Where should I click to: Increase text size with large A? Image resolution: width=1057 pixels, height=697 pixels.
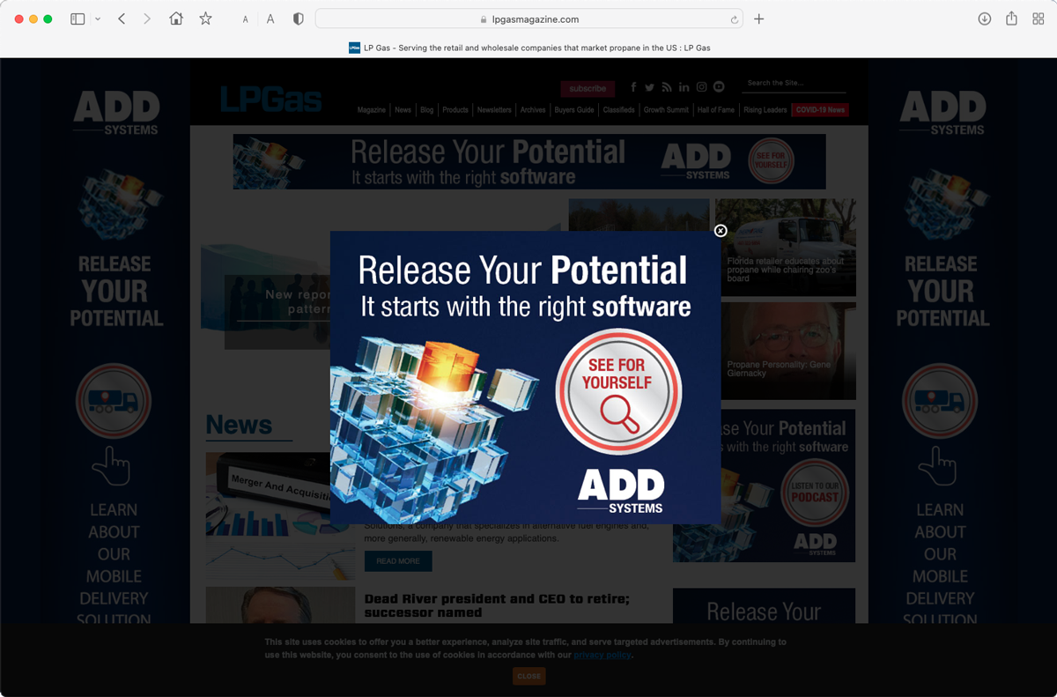270,19
